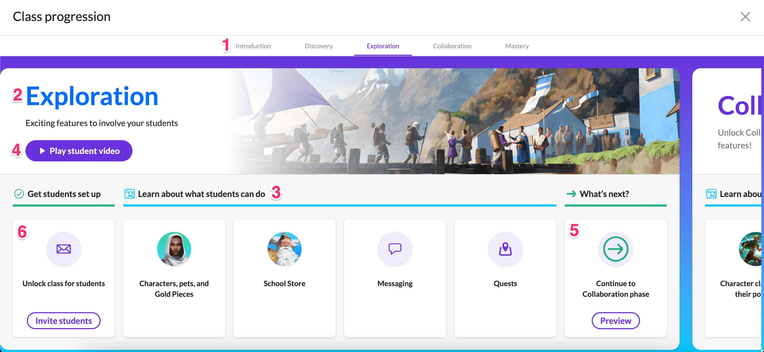Open the Messaging card title
The width and height of the screenshot is (764, 352).
click(395, 284)
